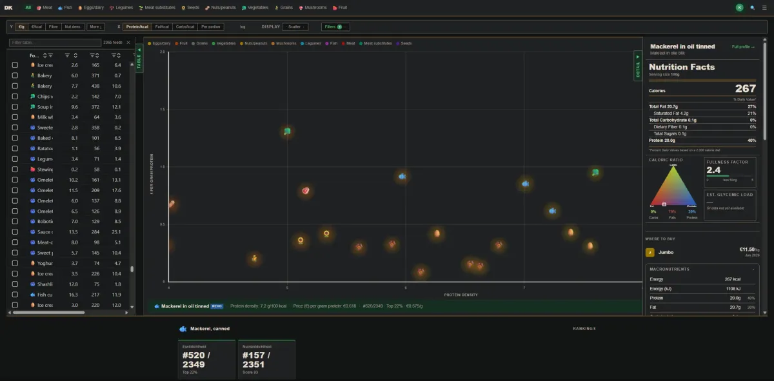Toggle Seeds in the chart legend
The height and width of the screenshot is (381, 774).
[404, 43]
